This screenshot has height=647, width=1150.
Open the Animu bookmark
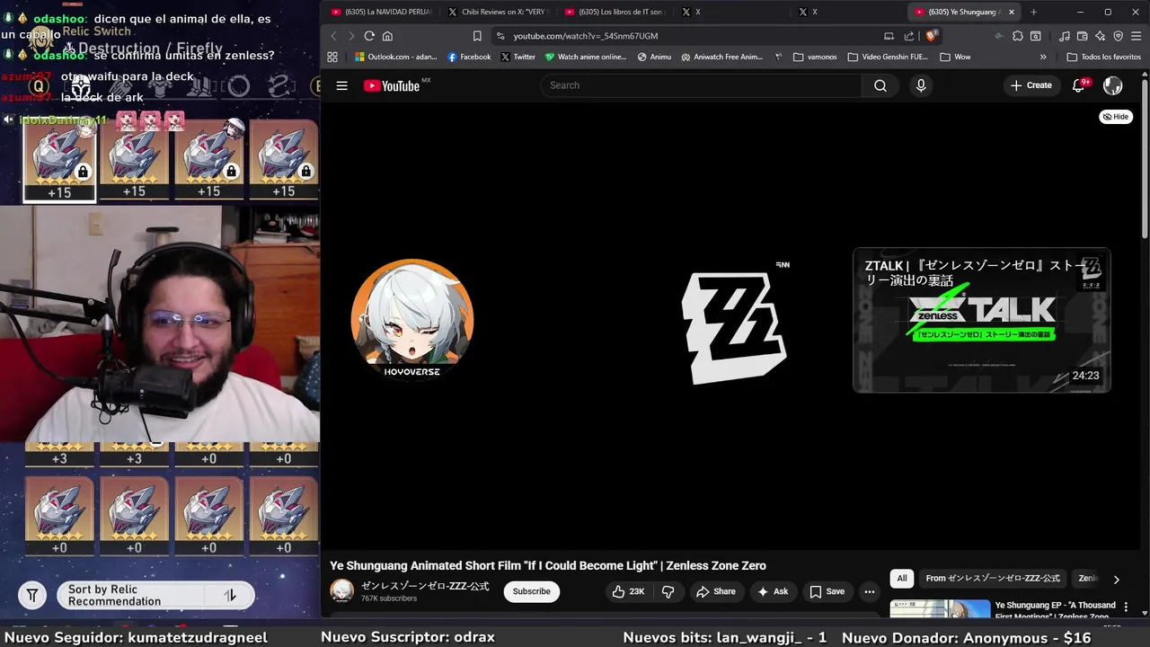654,57
